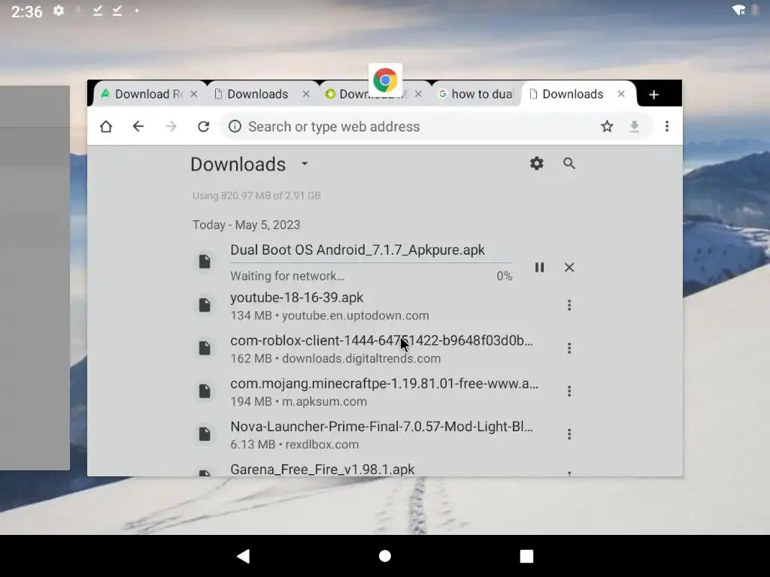Switch to tab partly hidden behind Chrome icon
The height and width of the screenshot is (577, 770).
pos(366,94)
